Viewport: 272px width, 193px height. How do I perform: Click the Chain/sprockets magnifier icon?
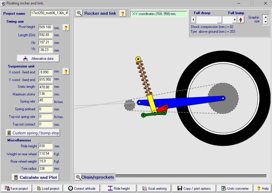78,177
